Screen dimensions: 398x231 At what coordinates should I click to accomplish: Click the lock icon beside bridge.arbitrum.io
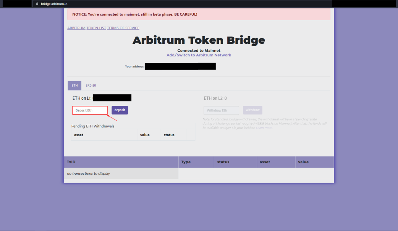[x=37, y=4]
